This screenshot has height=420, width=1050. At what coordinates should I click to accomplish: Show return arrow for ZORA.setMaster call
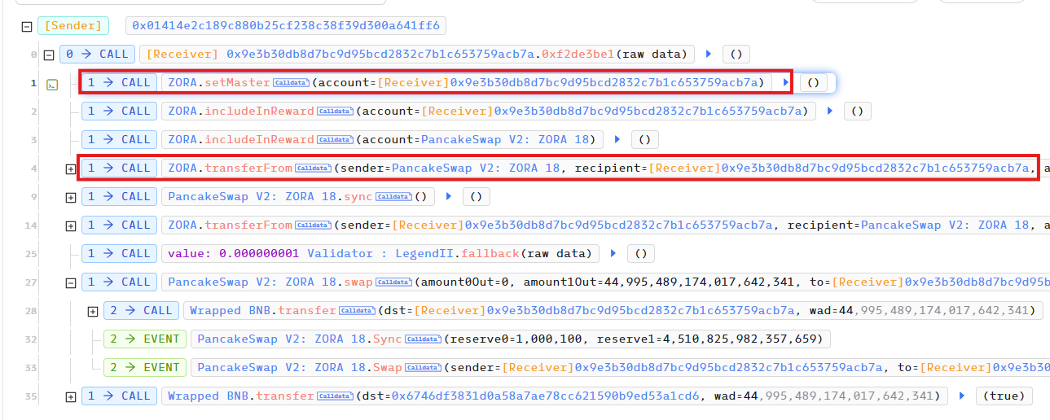coord(786,82)
